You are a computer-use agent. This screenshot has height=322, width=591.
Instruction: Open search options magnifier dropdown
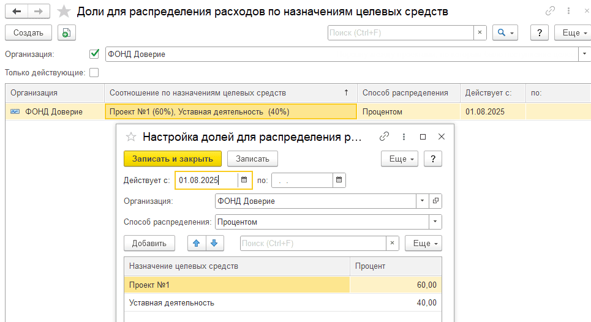coord(506,32)
